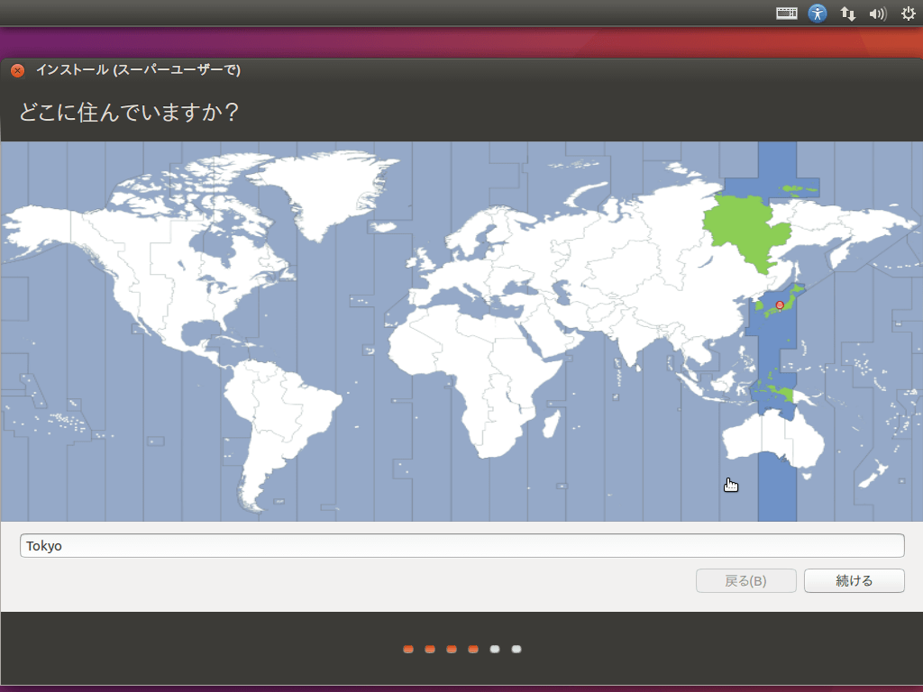Close the installer window with orange button
Screen dimensions: 923x692
(x=17, y=70)
